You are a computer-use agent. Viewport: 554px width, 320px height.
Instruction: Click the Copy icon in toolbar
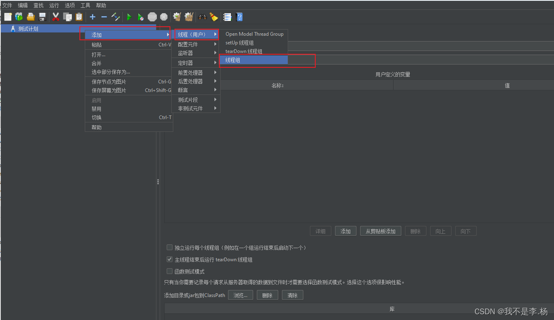[x=68, y=17]
